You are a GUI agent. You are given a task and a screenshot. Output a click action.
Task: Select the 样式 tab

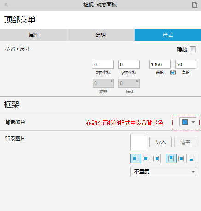168,35
